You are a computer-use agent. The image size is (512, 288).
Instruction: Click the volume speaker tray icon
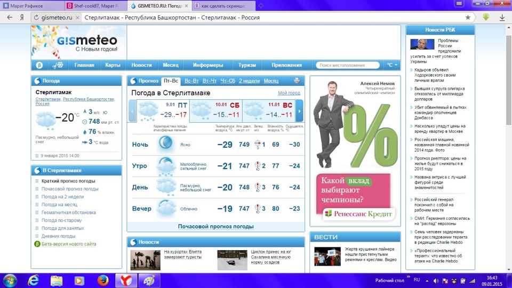pos(436,281)
